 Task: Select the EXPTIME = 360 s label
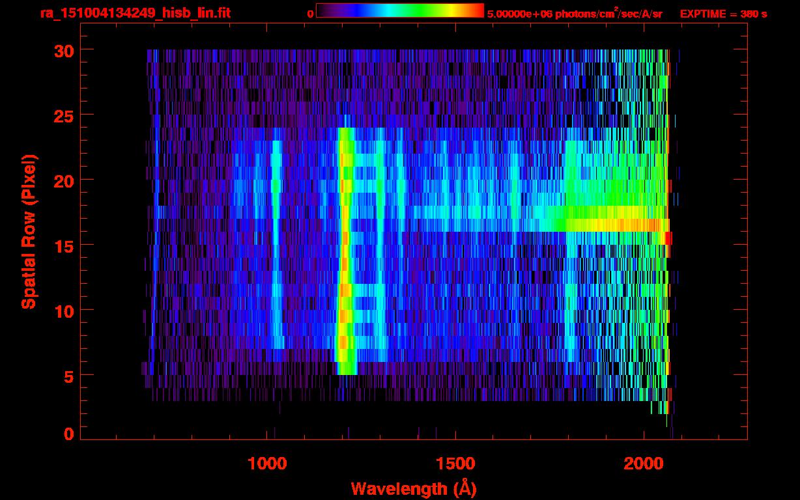point(723,14)
